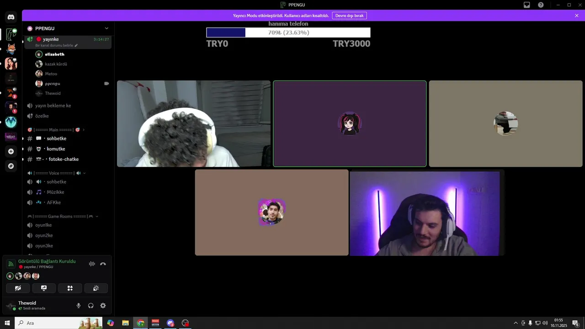Open the server with 2 badge

coord(11,93)
